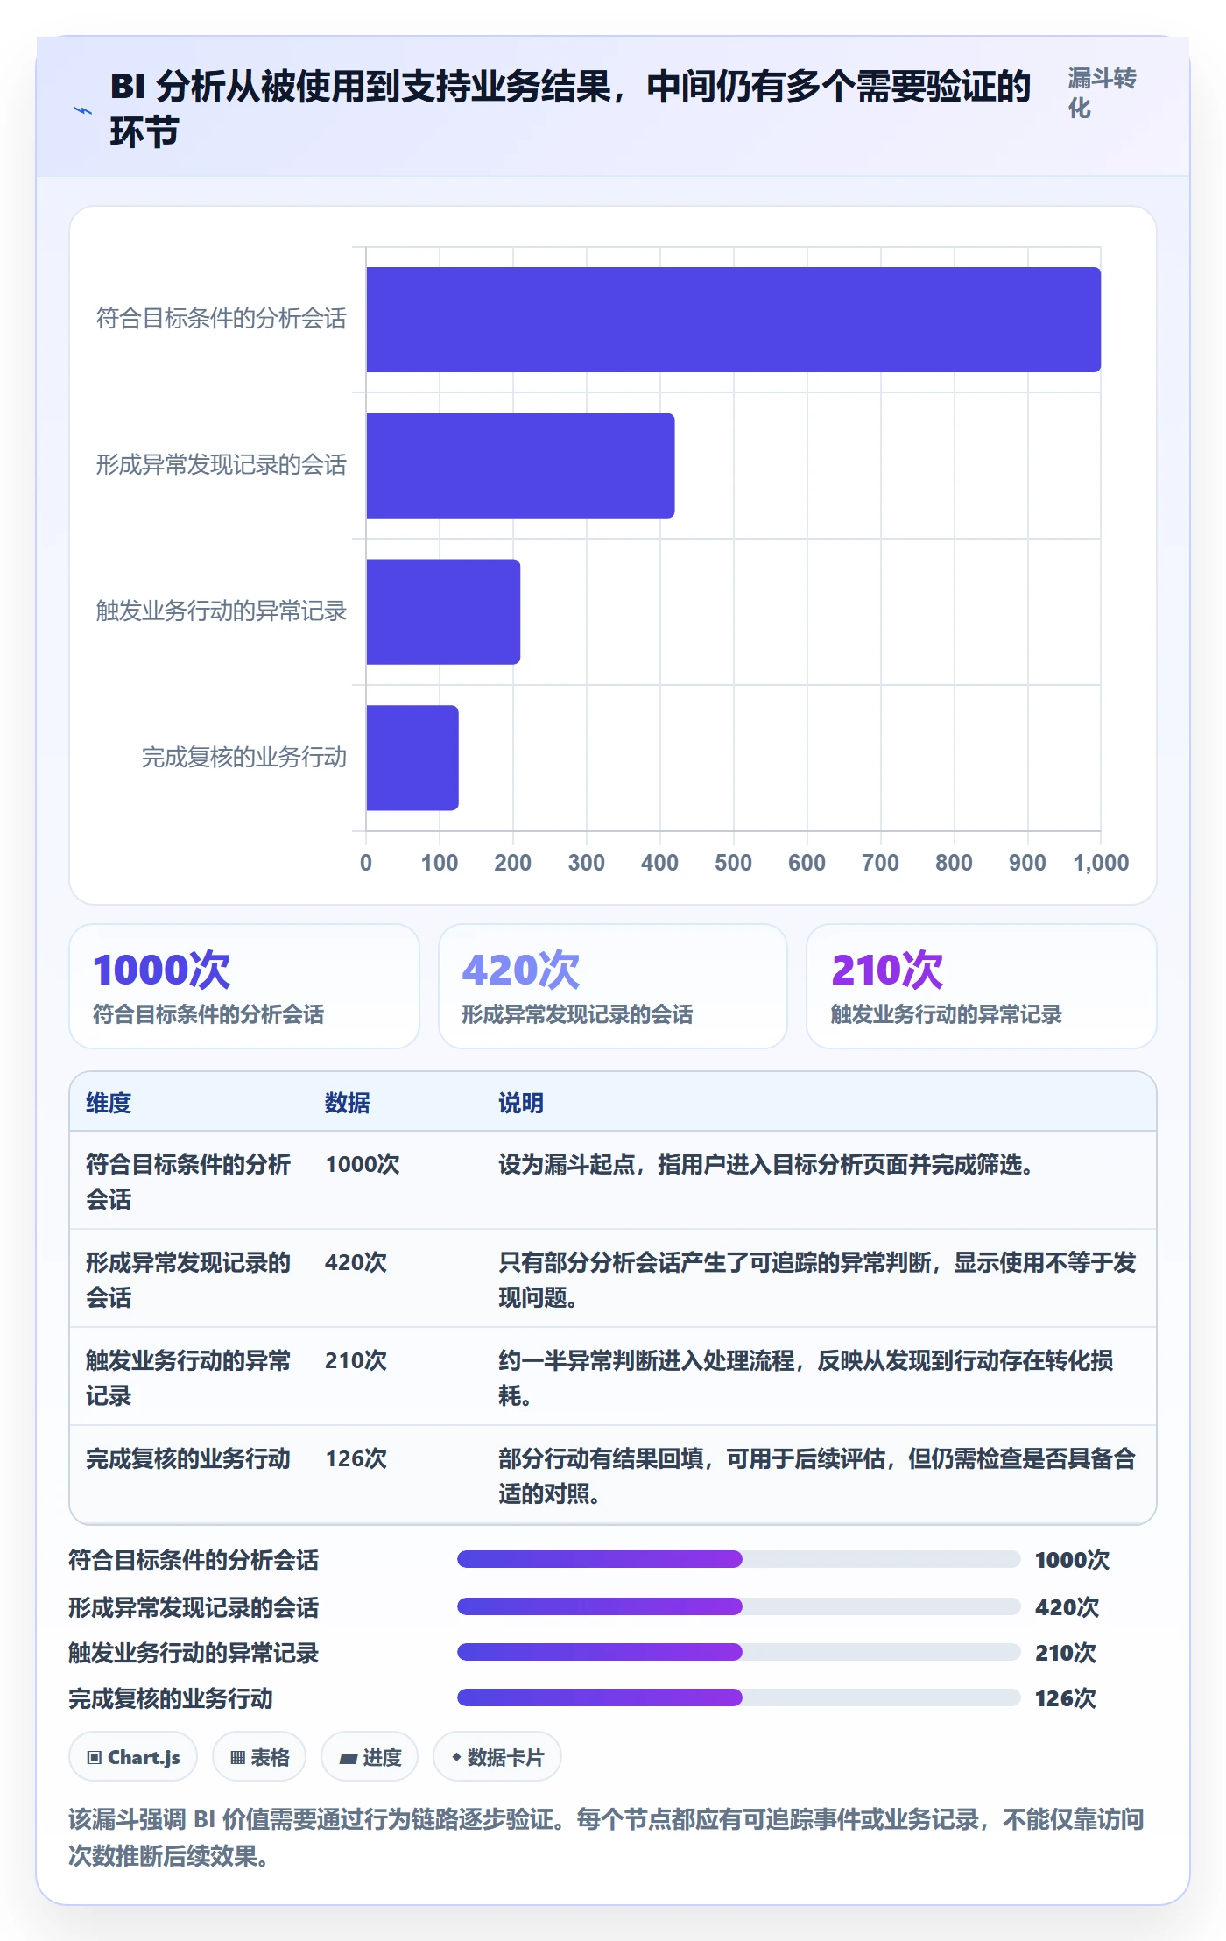Click the 210次 data card

click(x=982, y=986)
